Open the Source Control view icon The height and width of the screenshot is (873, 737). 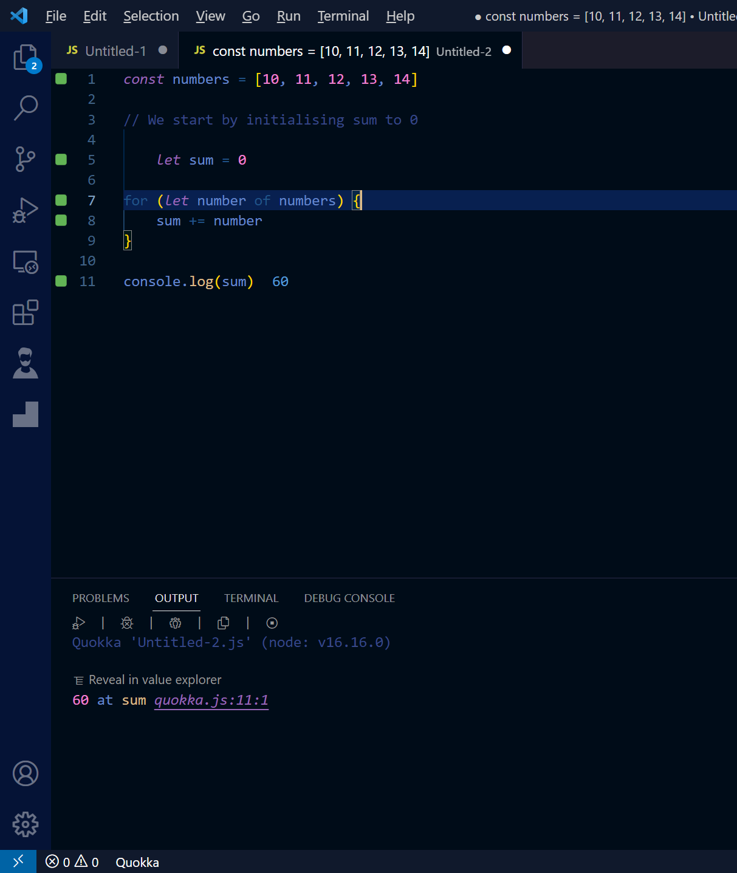(26, 159)
